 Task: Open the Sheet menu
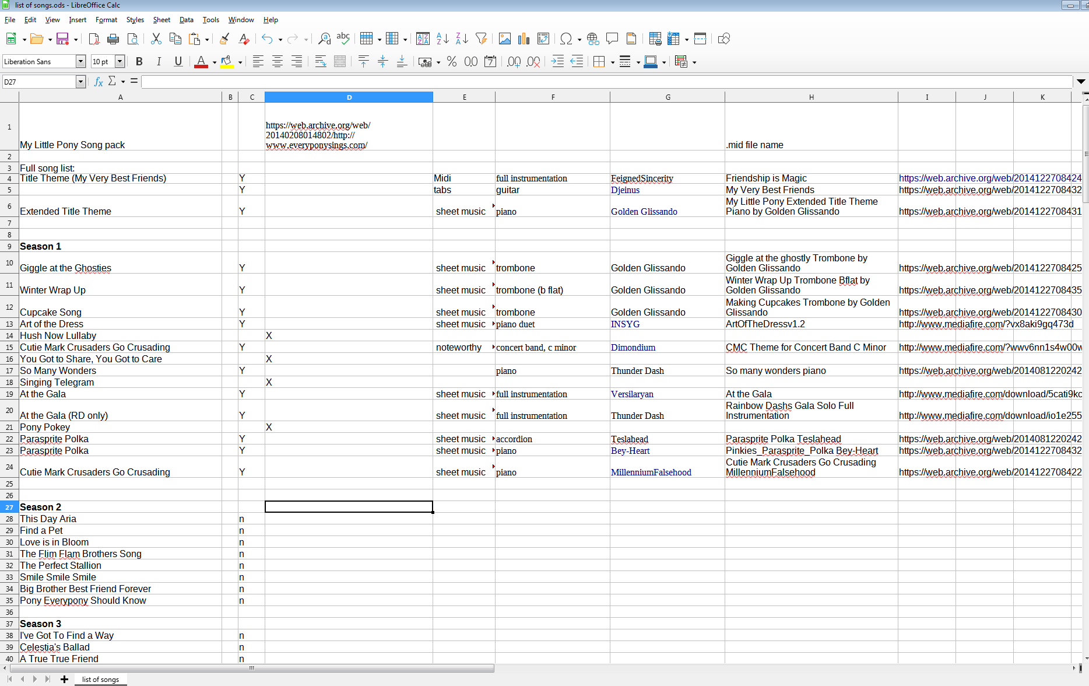(x=161, y=20)
